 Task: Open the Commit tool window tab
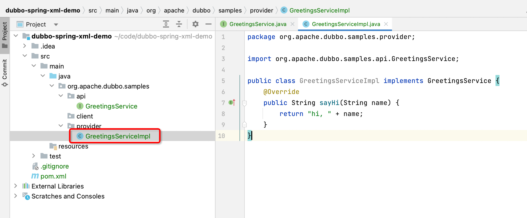pos(5,72)
